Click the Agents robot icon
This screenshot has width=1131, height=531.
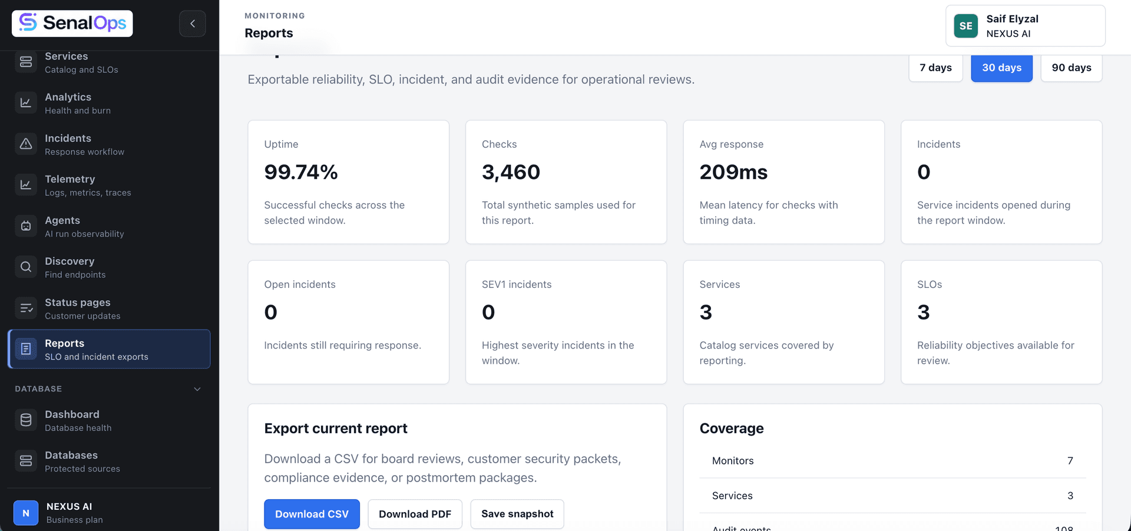26,226
